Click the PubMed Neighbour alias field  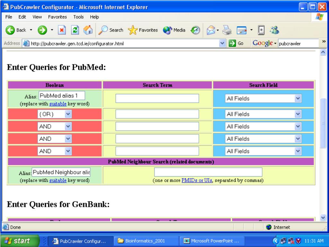61,172
